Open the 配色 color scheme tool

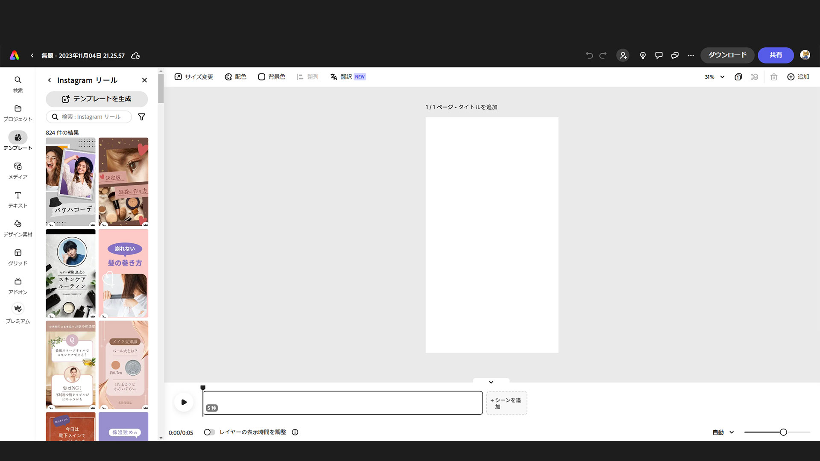coord(235,76)
